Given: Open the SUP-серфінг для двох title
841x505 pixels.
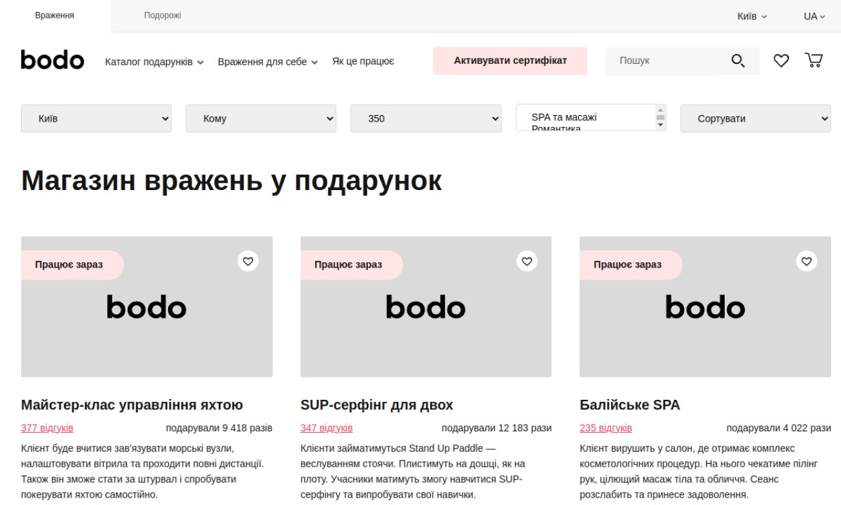Looking at the screenshot, I should [x=376, y=405].
